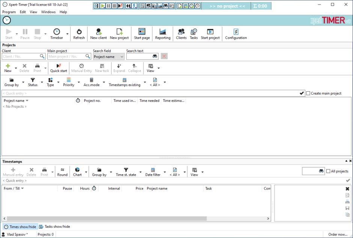Expand the Date filter dropdown arrow
353x238 pixels.
pos(164,172)
